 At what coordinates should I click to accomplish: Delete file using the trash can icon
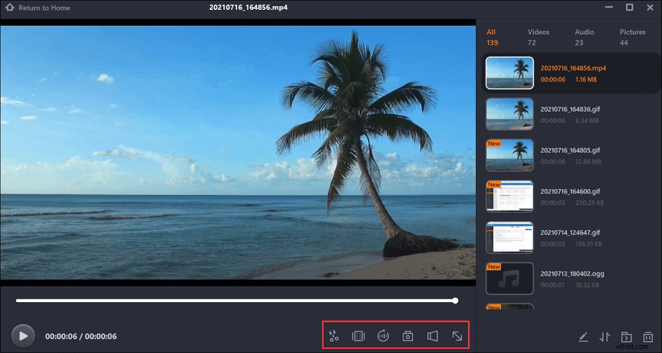648,337
